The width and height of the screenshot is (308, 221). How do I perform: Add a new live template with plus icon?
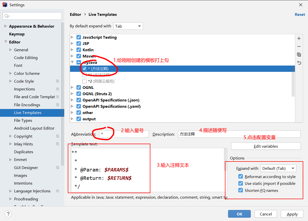coord(299,38)
